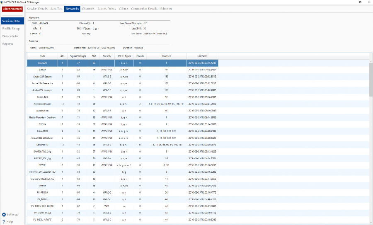The image size is (373, 225).
Task: Open Reports in the sidebar
Action: pos(8,44)
